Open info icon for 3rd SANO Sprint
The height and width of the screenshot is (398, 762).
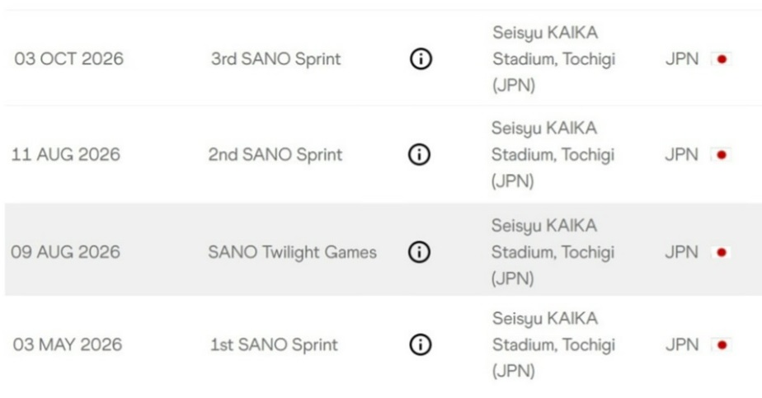pyautogui.click(x=421, y=59)
